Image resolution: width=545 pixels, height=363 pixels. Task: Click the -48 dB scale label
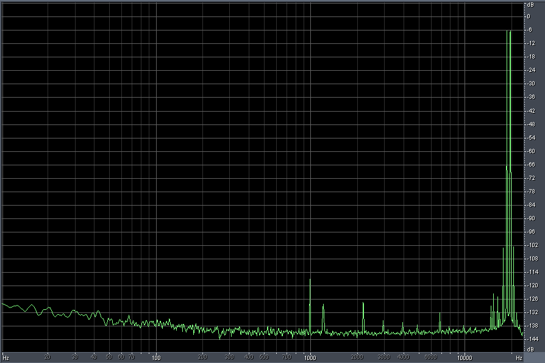(x=531, y=124)
